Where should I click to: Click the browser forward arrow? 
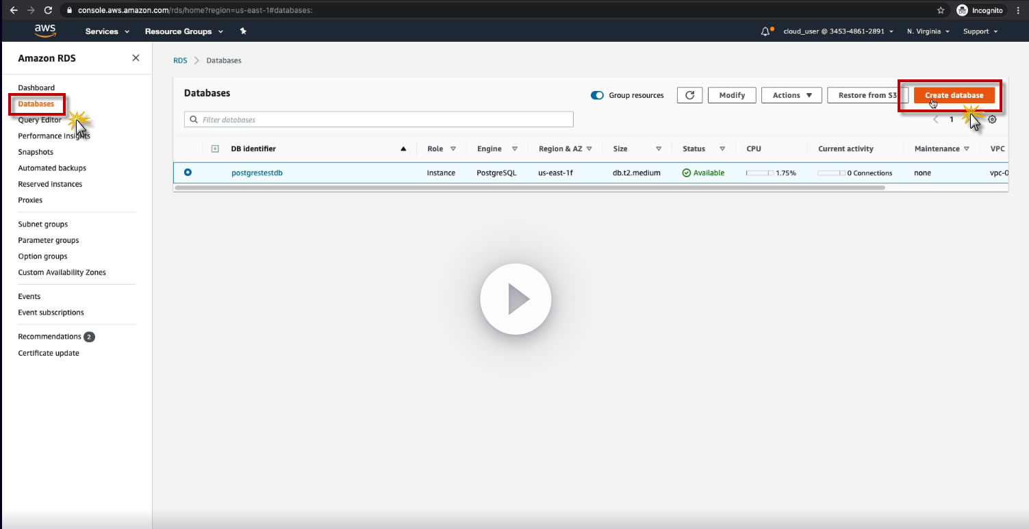[x=31, y=10]
